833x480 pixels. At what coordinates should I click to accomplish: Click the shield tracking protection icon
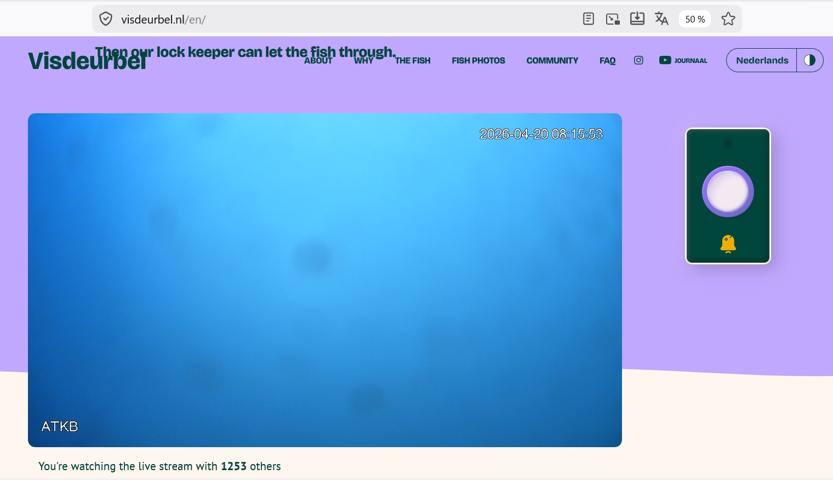tap(106, 19)
